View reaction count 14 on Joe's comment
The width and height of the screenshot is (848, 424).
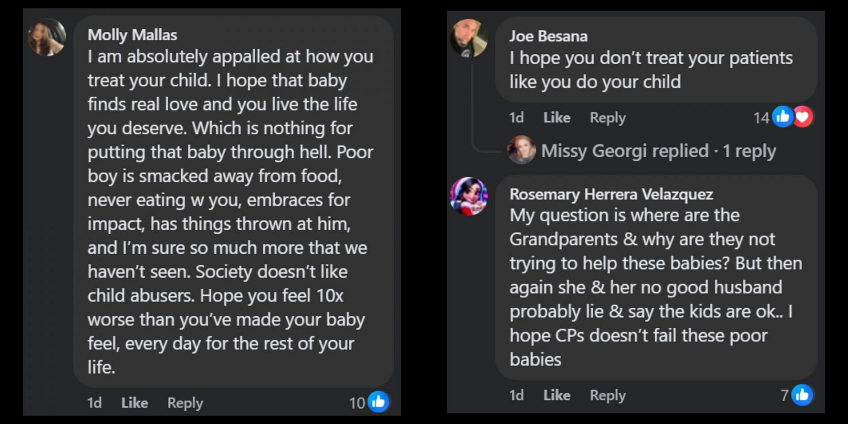tap(761, 118)
